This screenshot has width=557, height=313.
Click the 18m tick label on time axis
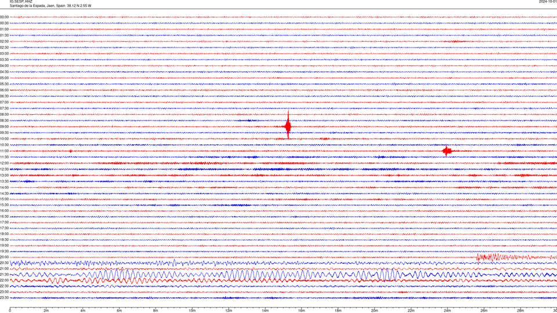(338, 311)
